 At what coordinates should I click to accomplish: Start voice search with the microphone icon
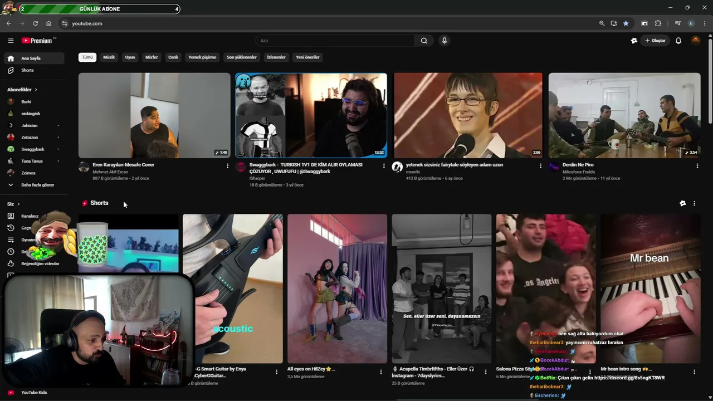click(444, 41)
